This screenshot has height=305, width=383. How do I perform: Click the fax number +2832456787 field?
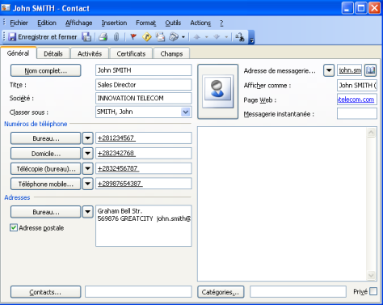(x=144, y=168)
